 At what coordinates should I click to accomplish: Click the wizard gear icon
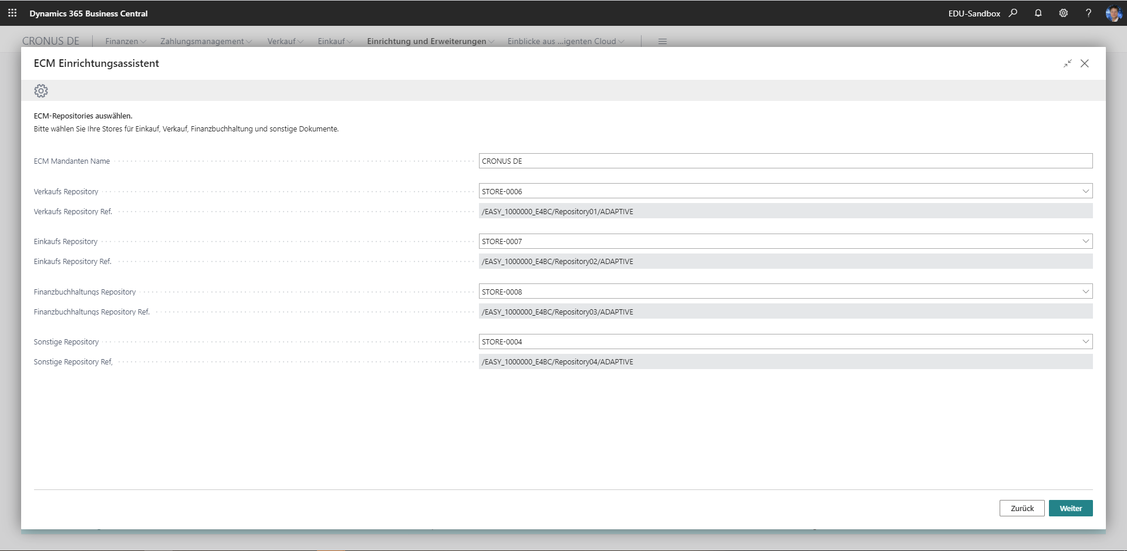coord(41,91)
